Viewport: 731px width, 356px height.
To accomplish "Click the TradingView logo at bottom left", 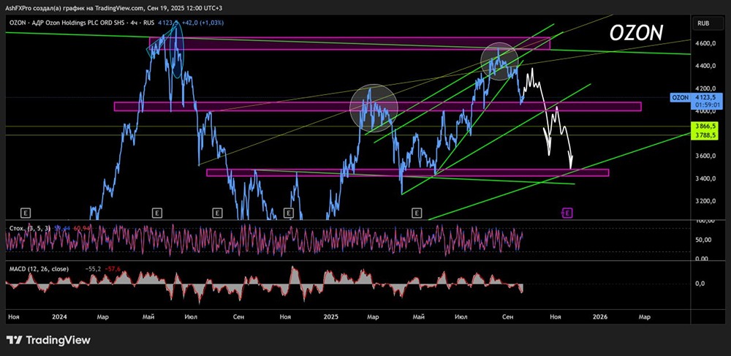I will 48,340.
